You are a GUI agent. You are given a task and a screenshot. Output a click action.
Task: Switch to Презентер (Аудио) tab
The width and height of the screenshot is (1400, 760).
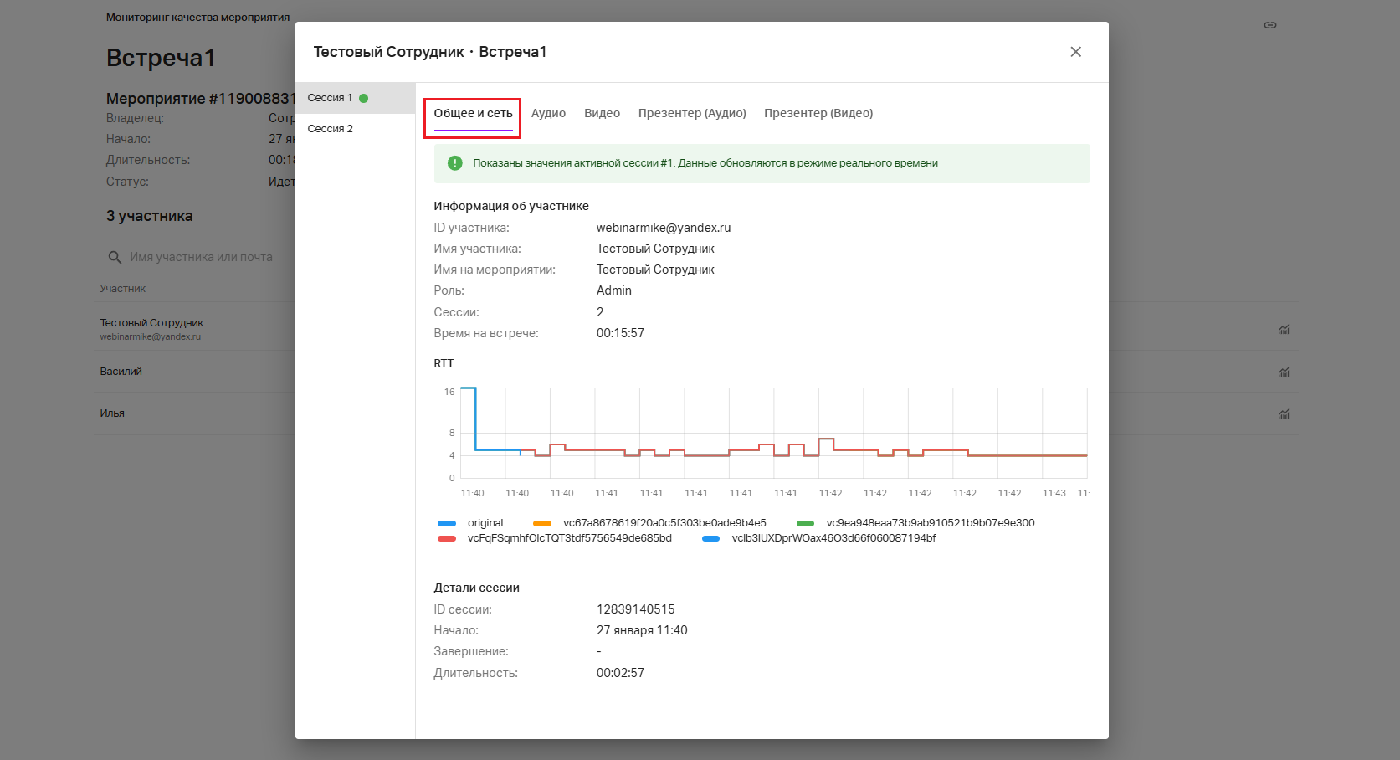pos(692,114)
